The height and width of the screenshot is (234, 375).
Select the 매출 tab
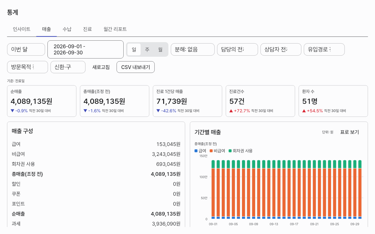pos(47,29)
